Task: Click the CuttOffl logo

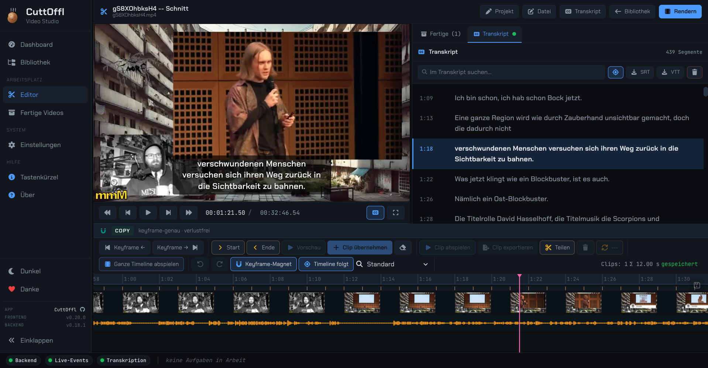Action: point(13,15)
